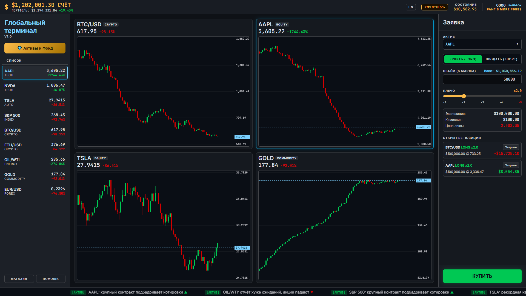Image resolution: width=526 pixels, height=296 pixels.
Task: Click the account balance $1,202,001.30
Action: pyautogui.click(x=33, y=5)
